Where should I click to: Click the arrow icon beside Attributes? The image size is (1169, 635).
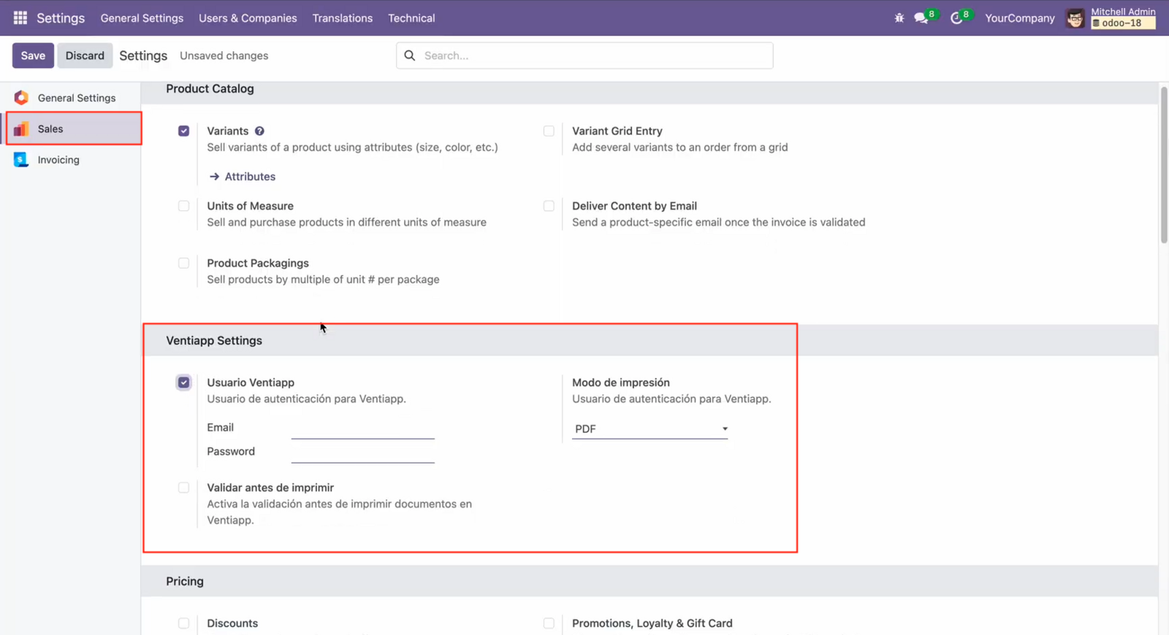pos(214,177)
